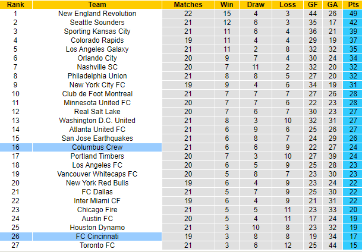Select Inter Miami CF team name
The height and width of the screenshot is (252, 362).
tap(97, 201)
